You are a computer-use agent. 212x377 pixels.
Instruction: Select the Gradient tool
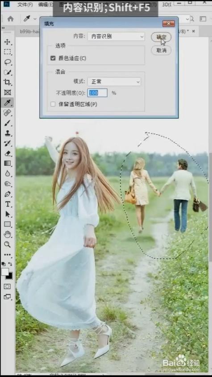8,163
